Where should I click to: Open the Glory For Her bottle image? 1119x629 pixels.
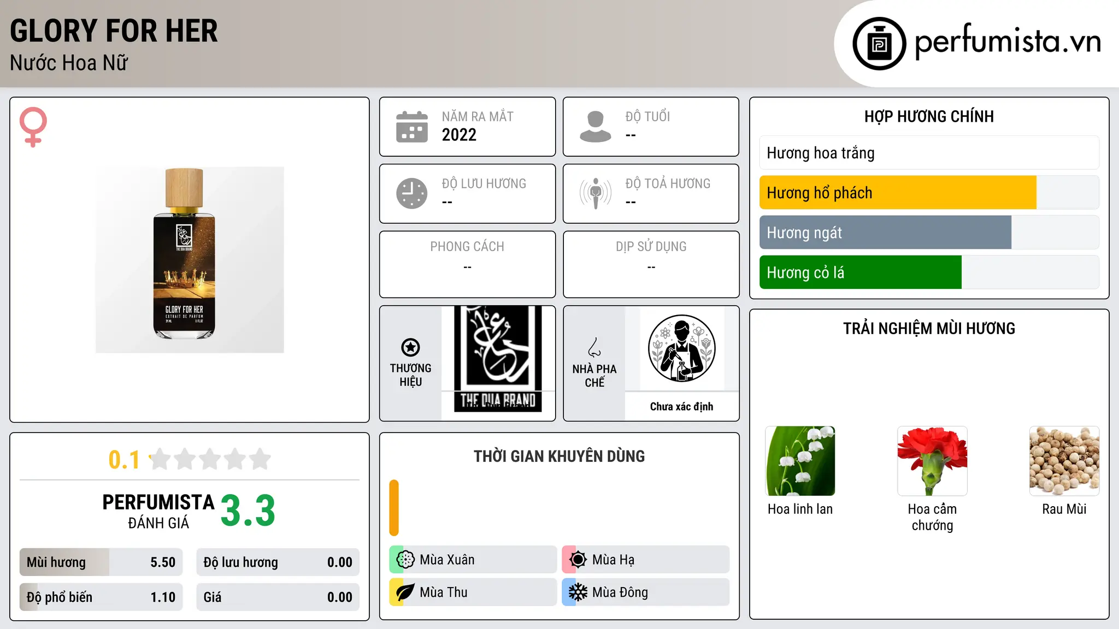pyautogui.click(x=190, y=260)
